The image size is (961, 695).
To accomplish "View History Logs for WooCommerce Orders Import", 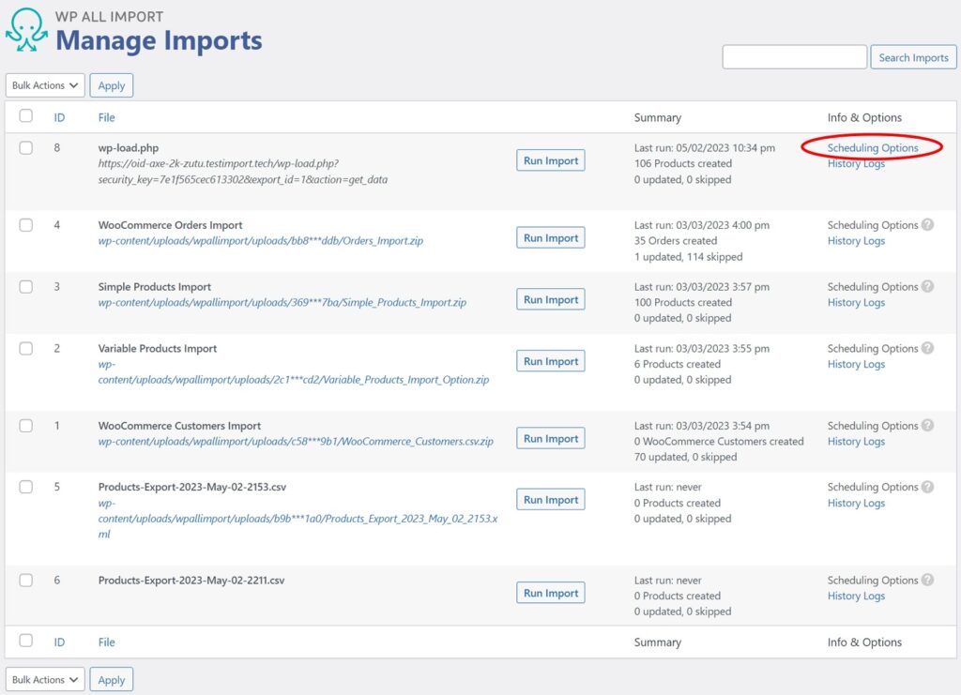I will 856,240.
